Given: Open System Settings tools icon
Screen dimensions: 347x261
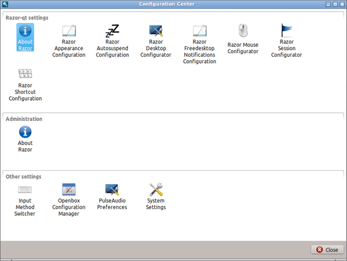Looking at the screenshot, I should pos(156,189).
